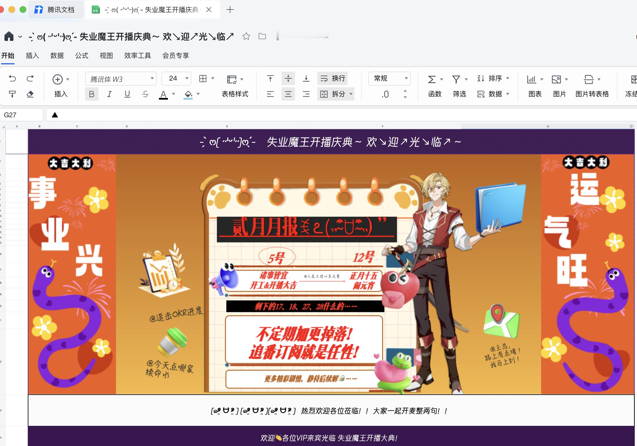
Task: Align text to bottom of cell
Action: pos(306,79)
